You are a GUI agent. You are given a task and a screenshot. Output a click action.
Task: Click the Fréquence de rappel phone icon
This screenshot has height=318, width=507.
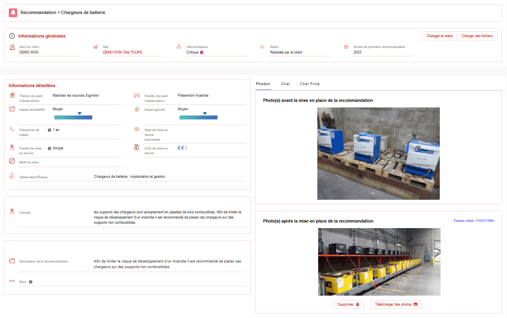12,129
